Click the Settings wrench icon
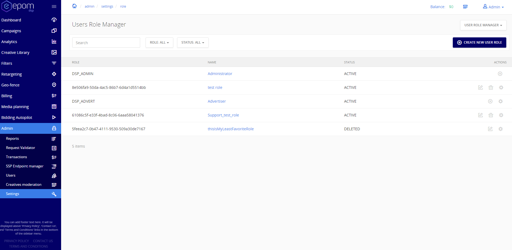Image resolution: width=512 pixels, height=250 pixels. tap(54, 194)
